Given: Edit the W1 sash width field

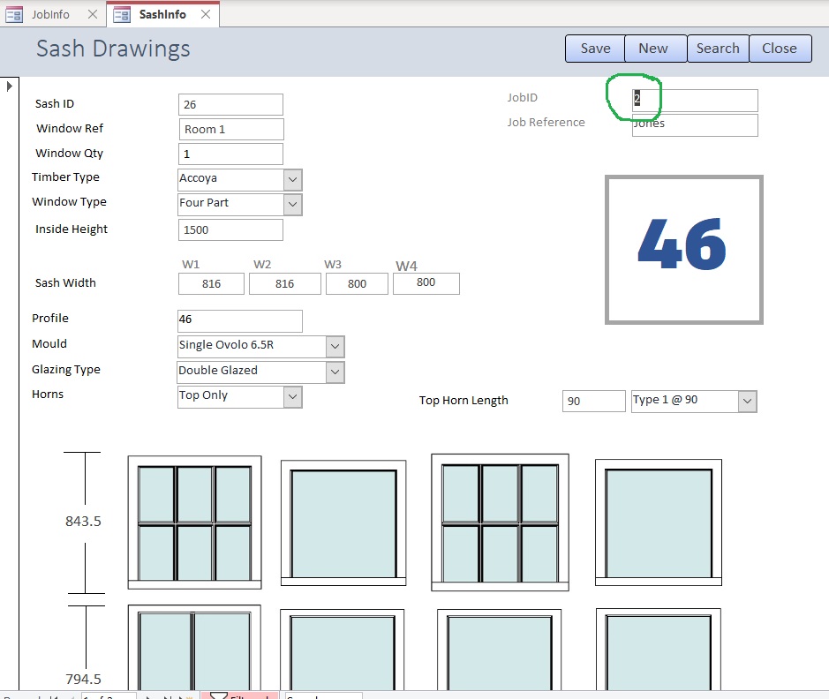Looking at the screenshot, I should pyautogui.click(x=212, y=283).
